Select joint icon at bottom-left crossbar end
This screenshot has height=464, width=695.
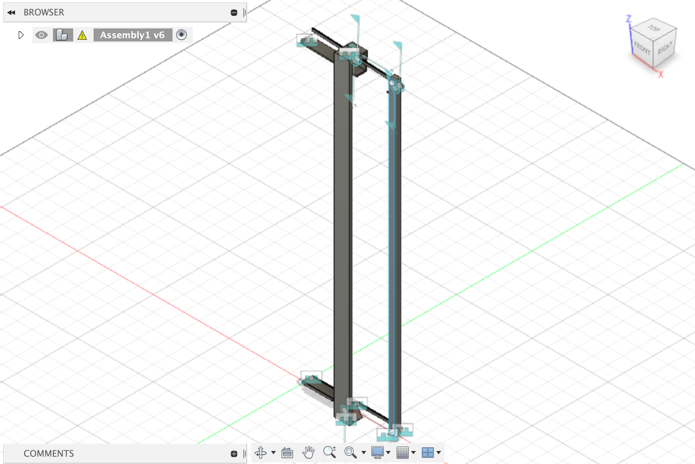click(x=311, y=377)
